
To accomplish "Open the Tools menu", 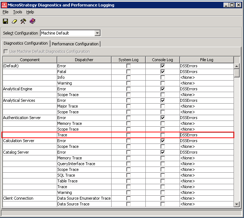I will (18, 12).
